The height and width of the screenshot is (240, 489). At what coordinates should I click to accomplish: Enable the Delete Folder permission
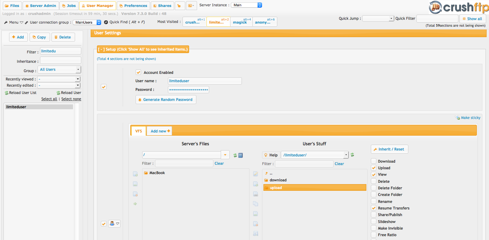click(374, 188)
